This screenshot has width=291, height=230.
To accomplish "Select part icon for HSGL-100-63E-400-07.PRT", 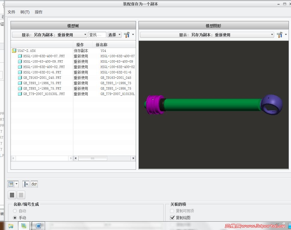I will pyautogui.click(x=20, y=56).
